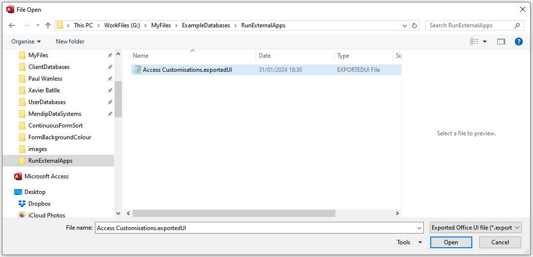Open view options dropdown arrow
The image size is (533, 257).
pyautogui.click(x=485, y=42)
